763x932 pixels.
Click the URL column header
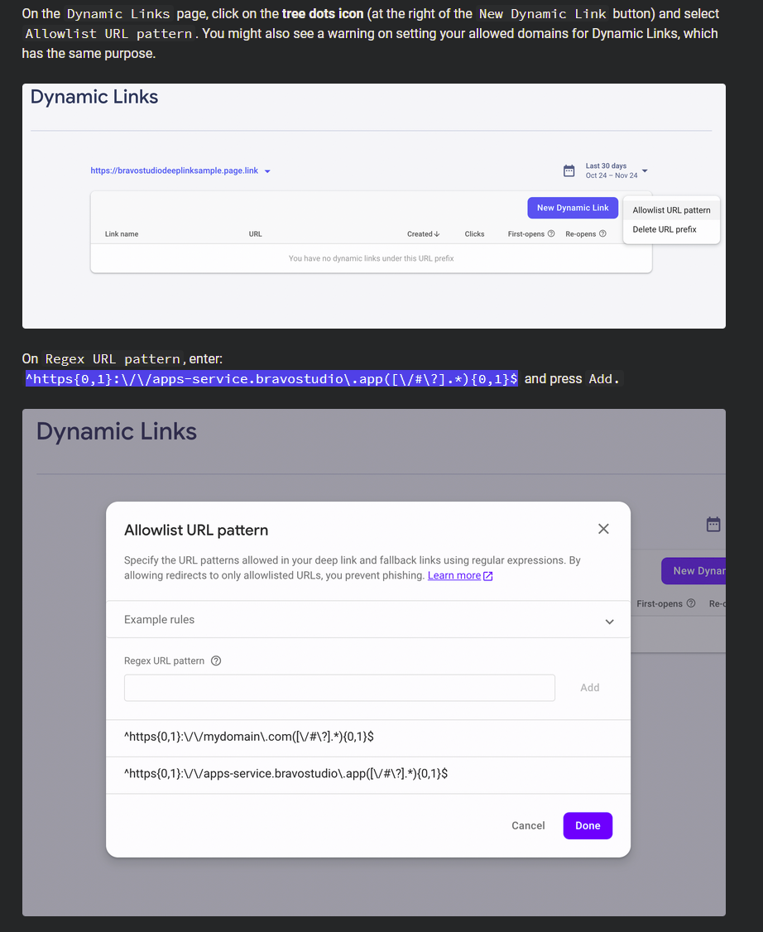pos(256,234)
